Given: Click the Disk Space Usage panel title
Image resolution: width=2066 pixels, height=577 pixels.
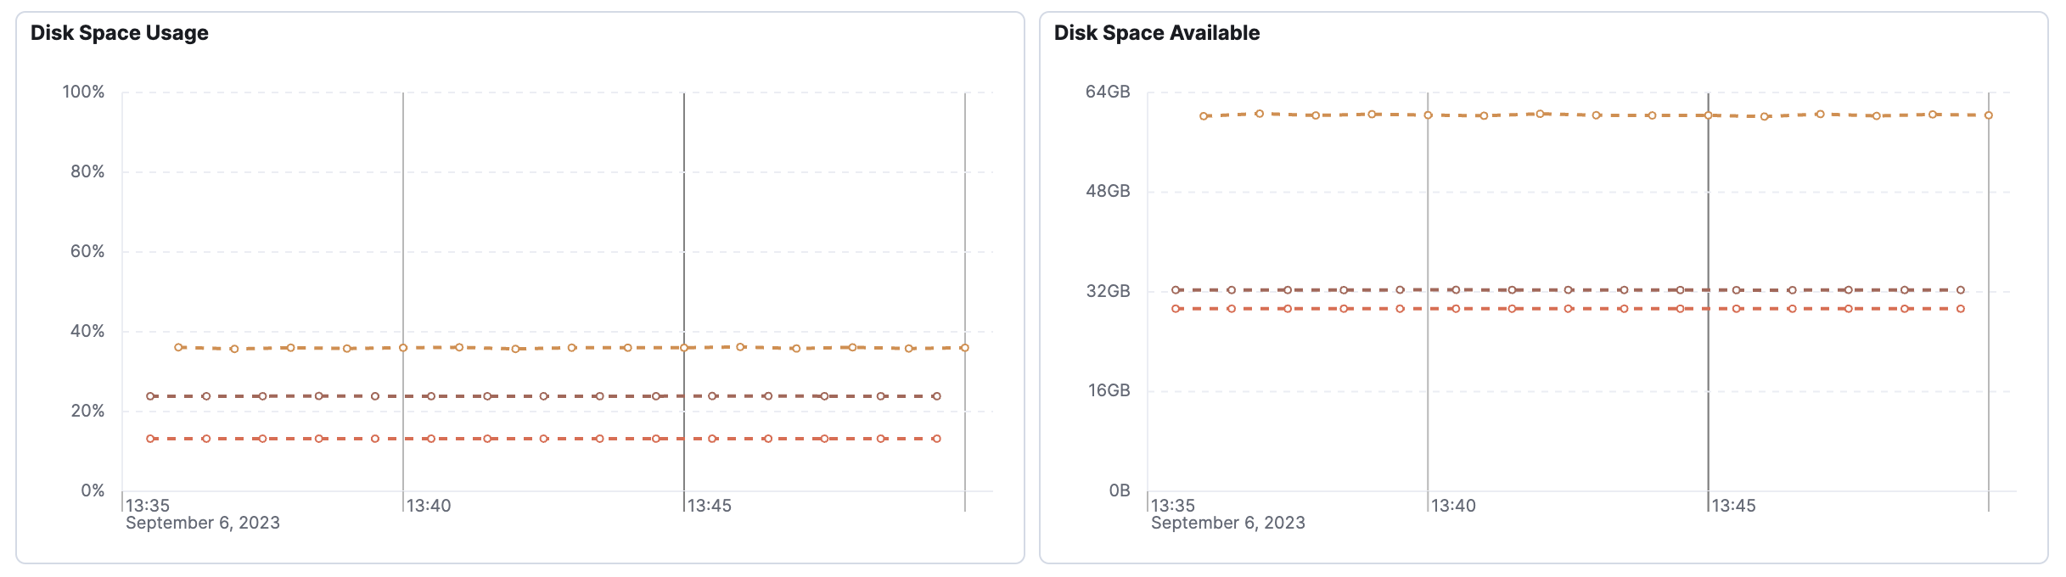Looking at the screenshot, I should [x=120, y=33].
